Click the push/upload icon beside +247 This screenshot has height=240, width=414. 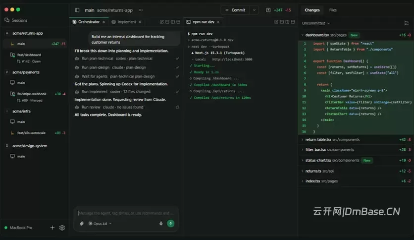(x=268, y=10)
